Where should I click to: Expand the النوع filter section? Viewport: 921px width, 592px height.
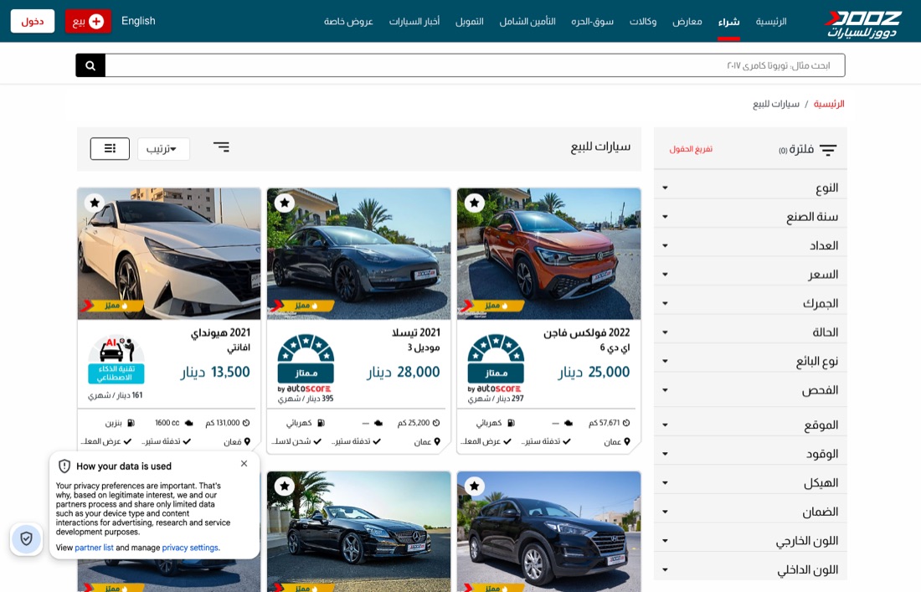[750, 188]
